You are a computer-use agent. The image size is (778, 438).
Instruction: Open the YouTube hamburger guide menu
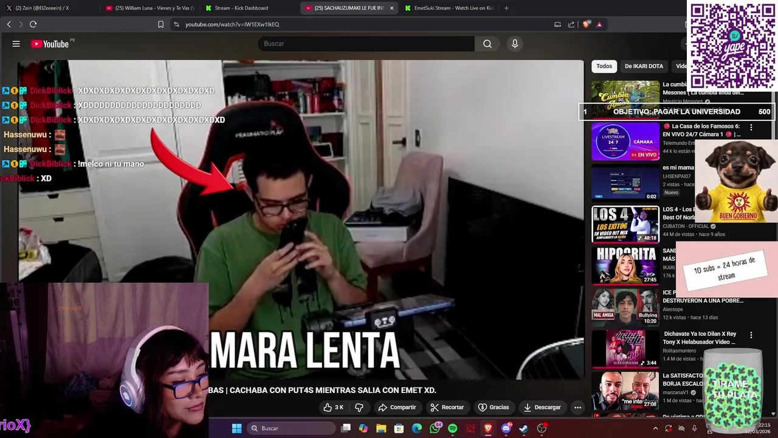point(16,44)
